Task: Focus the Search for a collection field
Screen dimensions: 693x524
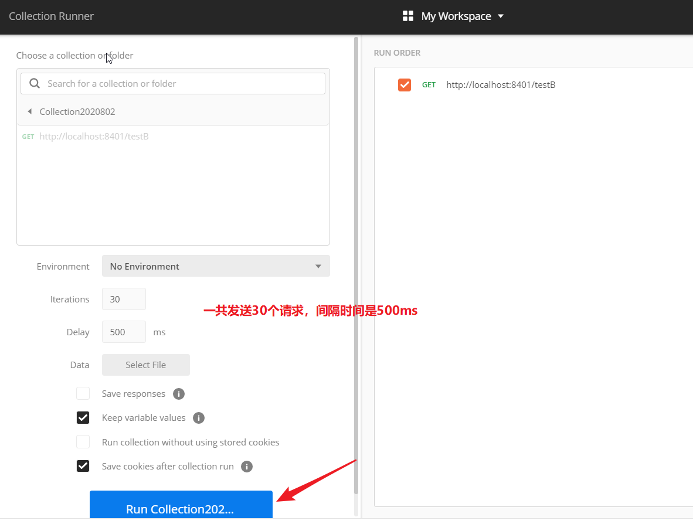Action: tap(173, 83)
